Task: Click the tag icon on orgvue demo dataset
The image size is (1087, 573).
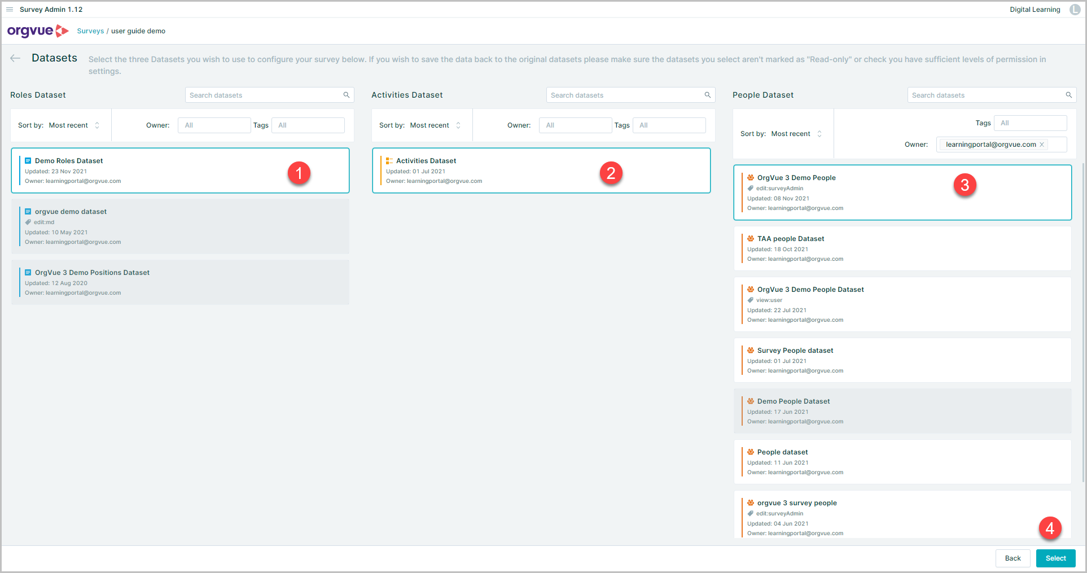Action: [28, 222]
